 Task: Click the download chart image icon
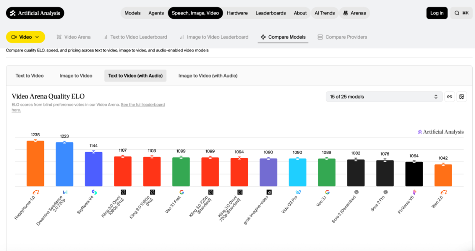pos(461,97)
